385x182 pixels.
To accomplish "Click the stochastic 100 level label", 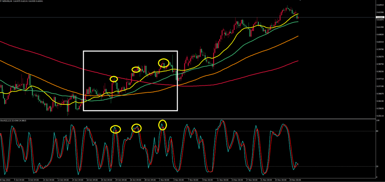I will [x=378, y=120].
